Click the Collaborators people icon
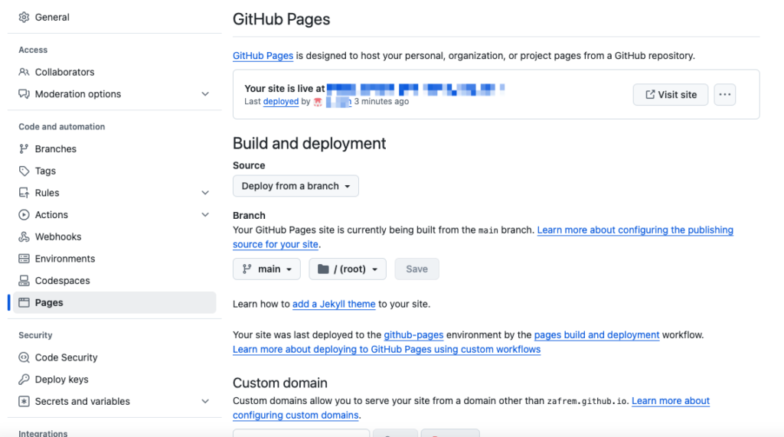The width and height of the screenshot is (784, 437). 24,72
